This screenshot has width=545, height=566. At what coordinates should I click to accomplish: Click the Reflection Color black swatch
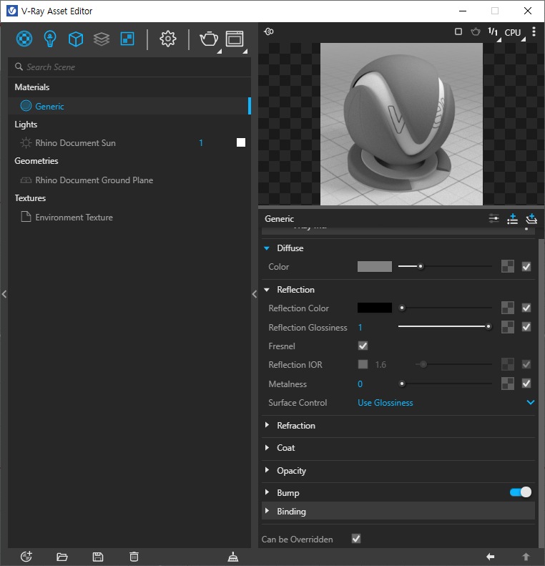pyautogui.click(x=374, y=308)
